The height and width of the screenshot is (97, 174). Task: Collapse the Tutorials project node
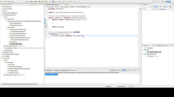(x=1, y=58)
